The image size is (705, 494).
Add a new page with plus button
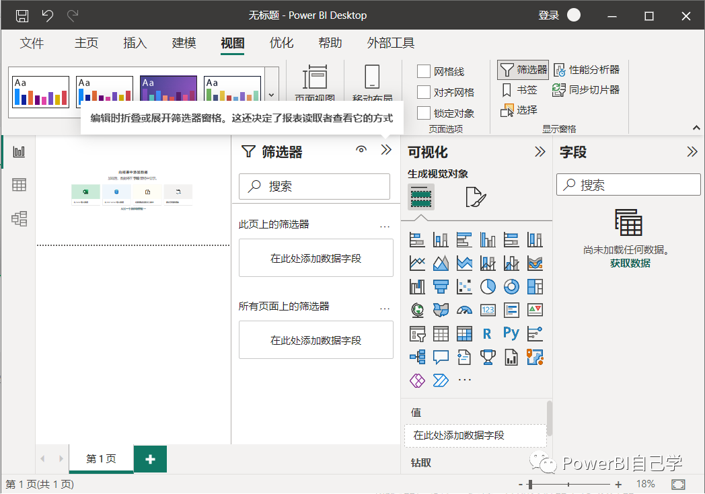[x=150, y=459]
